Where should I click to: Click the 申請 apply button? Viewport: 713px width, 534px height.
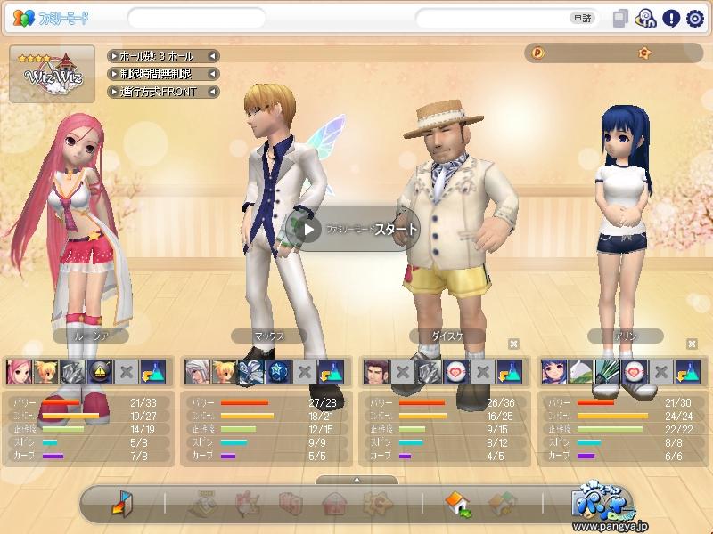[583, 18]
